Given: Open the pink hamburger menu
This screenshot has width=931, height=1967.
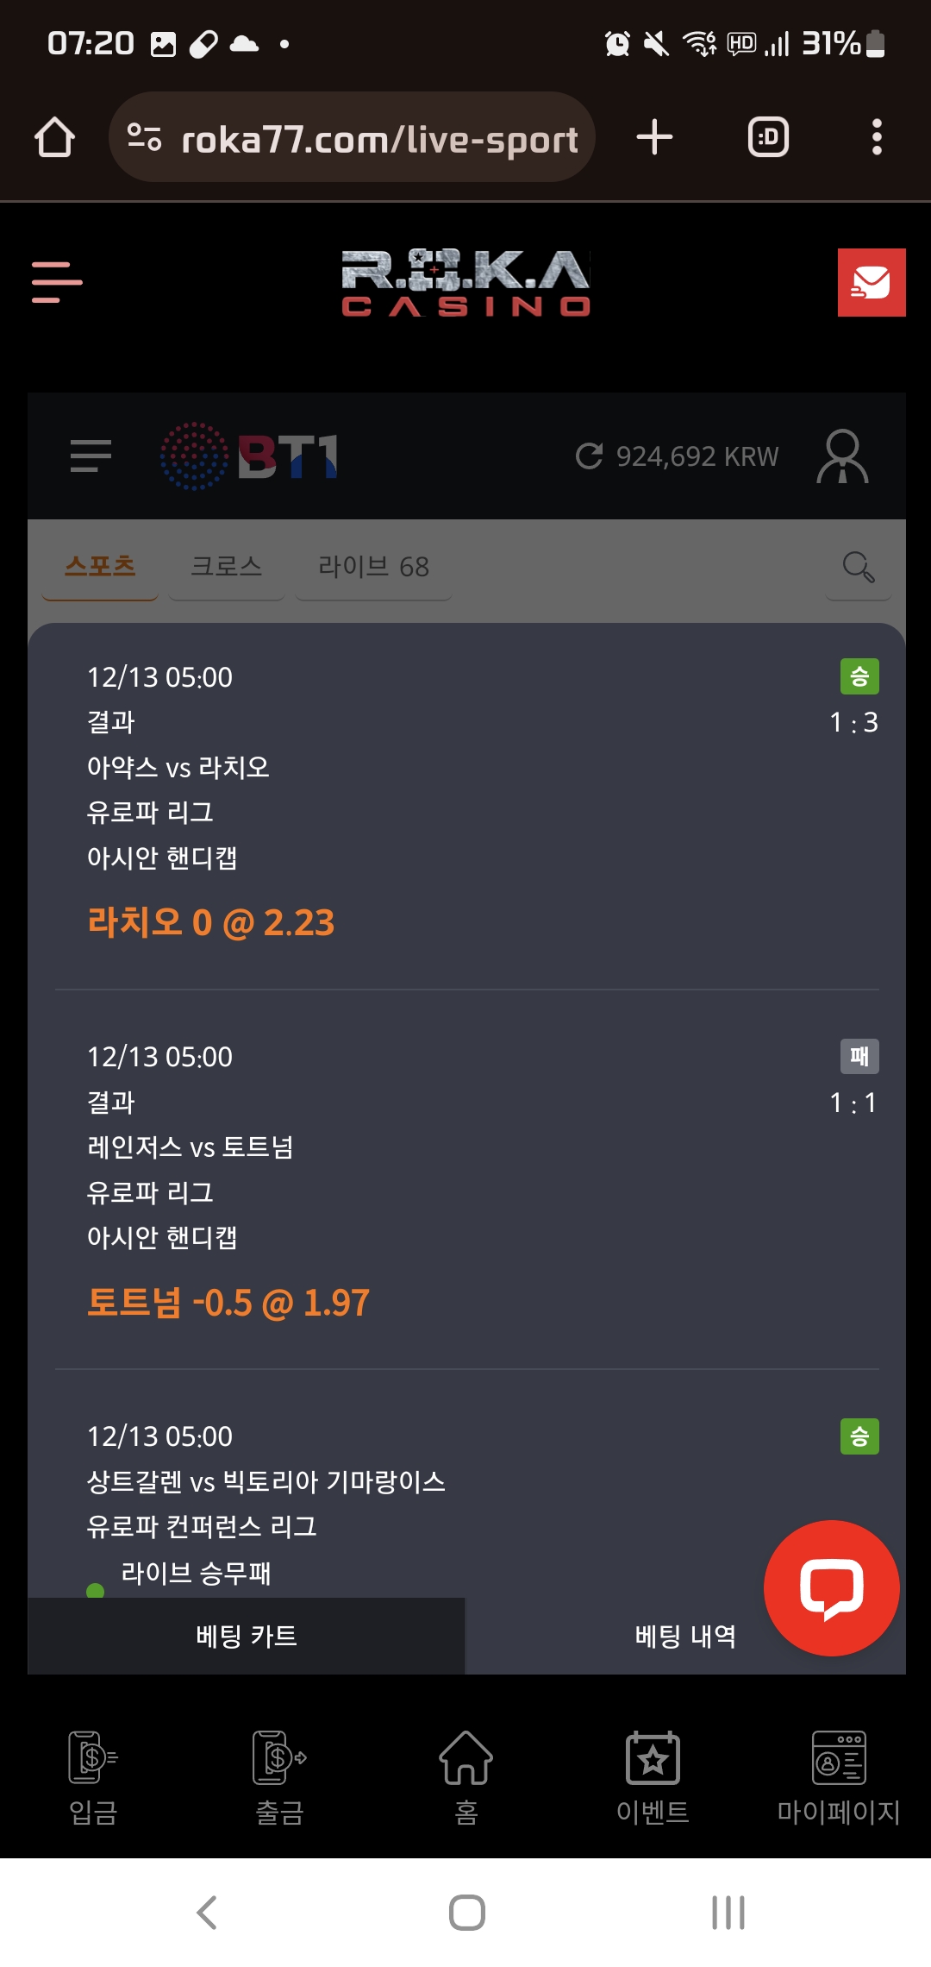Looking at the screenshot, I should [x=57, y=283].
